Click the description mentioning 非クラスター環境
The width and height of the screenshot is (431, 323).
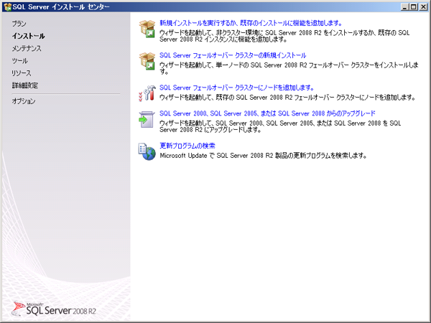[x=284, y=36]
